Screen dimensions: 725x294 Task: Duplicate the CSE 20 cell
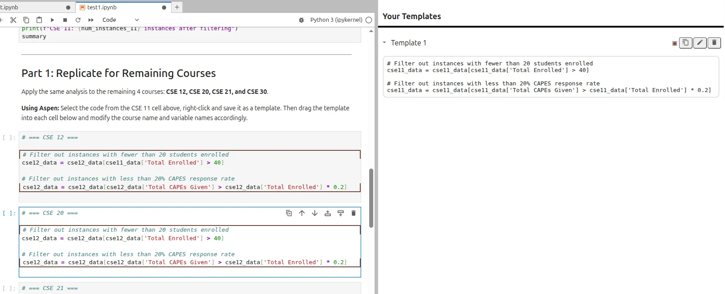[289, 213]
